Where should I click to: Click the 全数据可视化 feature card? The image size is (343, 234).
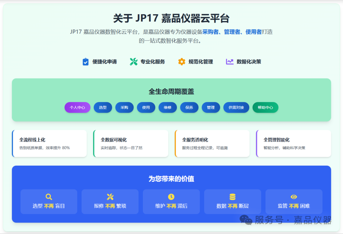(131, 143)
